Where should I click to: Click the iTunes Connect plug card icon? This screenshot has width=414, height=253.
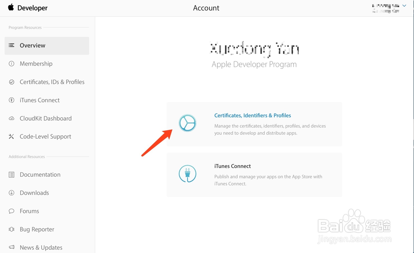[x=188, y=174]
